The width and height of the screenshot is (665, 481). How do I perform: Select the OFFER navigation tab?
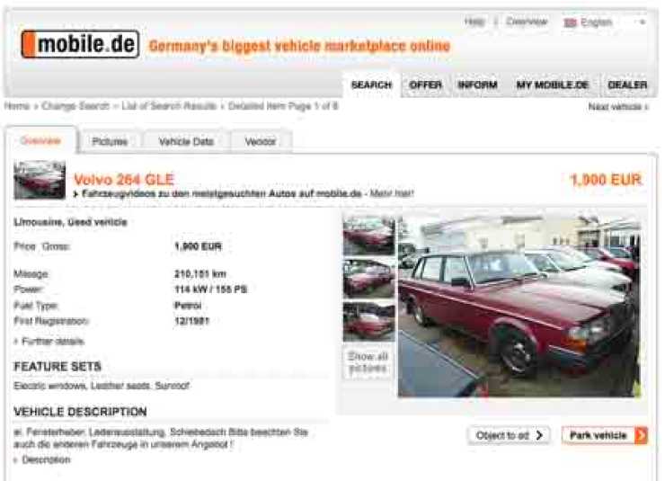coord(425,85)
